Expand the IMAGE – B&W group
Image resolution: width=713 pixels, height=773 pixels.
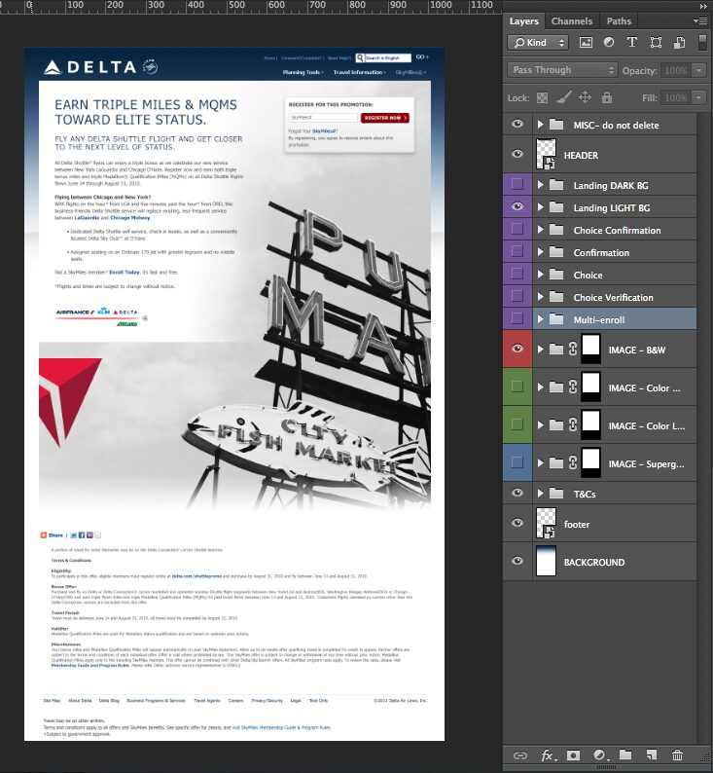[x=541, y=350]
